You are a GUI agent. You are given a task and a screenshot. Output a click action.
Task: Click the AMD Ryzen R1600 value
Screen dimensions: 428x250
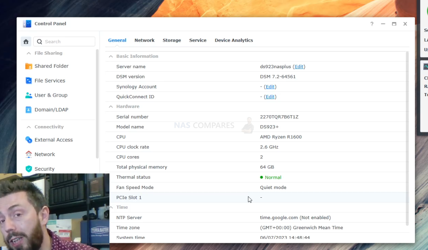pos(281,137)
